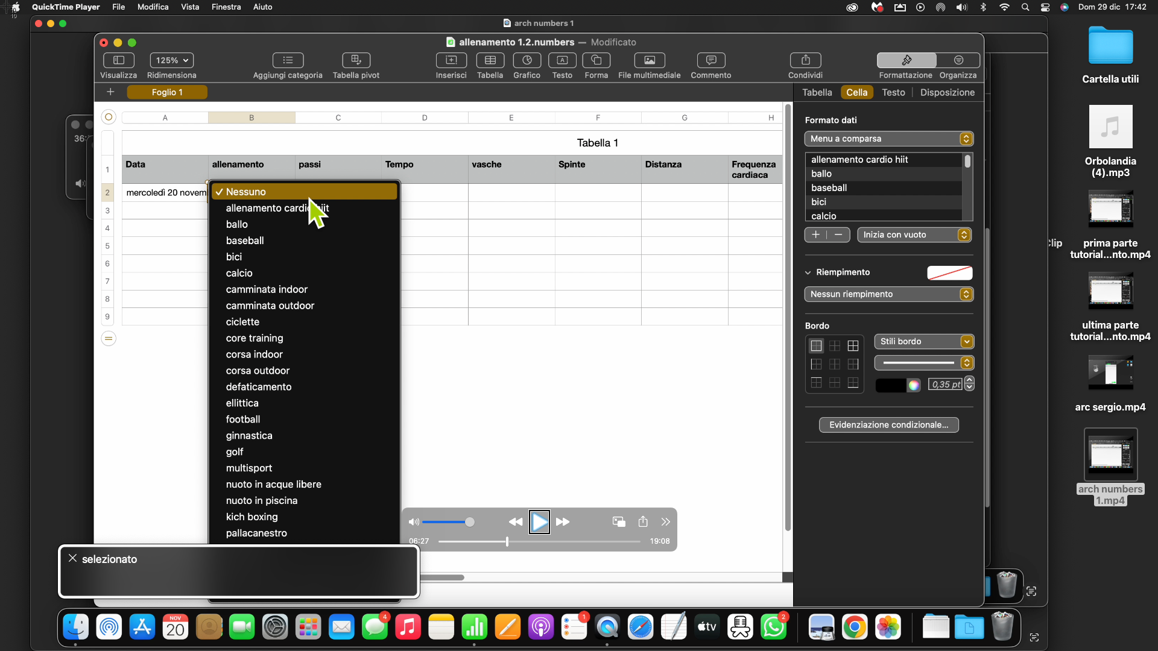Switch to the Disposizione inspector tab
The image size is (1158, 651).
(948, 92)
